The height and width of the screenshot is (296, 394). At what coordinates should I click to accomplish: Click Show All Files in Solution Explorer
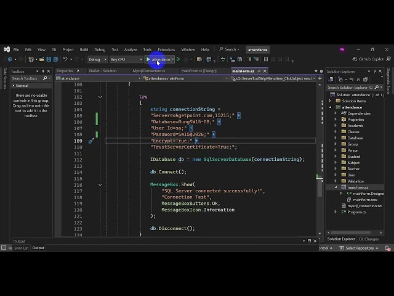point(366,80)
